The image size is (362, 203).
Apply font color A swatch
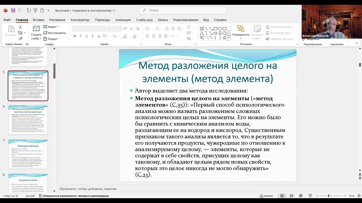pyautogui.click(x=135, y=36)
